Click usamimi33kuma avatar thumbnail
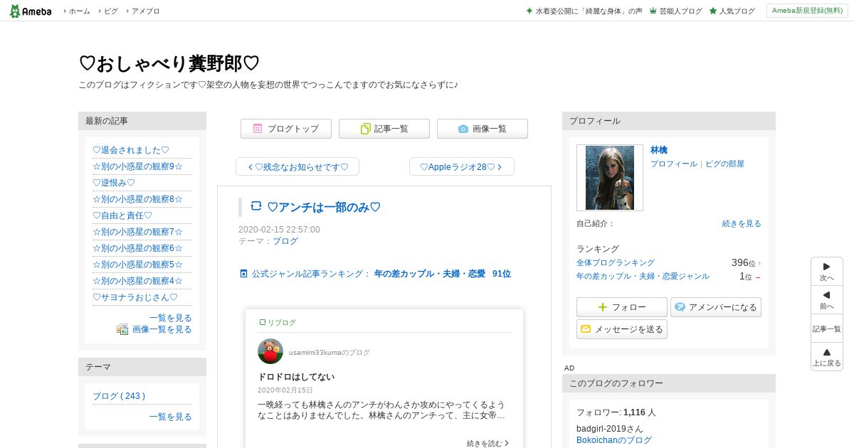Image resolution: width=854 pixels, height=448 pixels. click(x=270, y=351)
